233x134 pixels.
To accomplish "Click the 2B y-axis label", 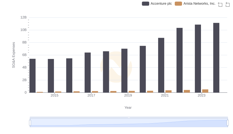I will click(x=24, y=80).
